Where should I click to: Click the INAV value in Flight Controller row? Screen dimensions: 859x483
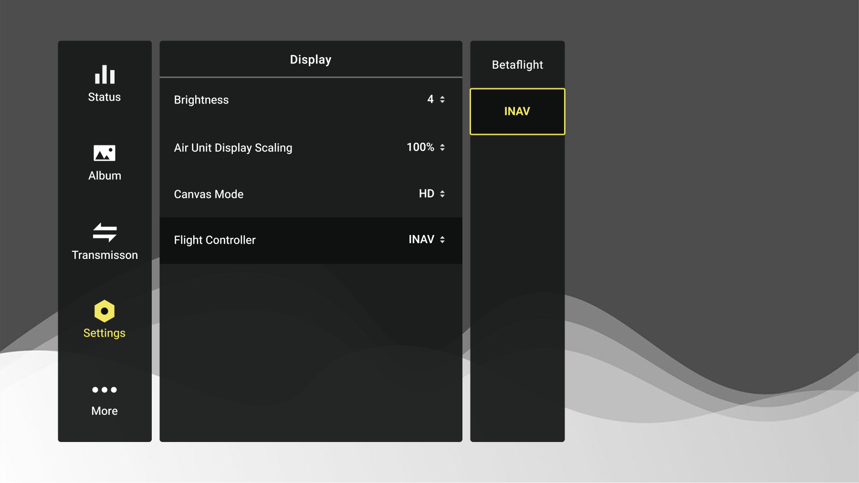421,239
